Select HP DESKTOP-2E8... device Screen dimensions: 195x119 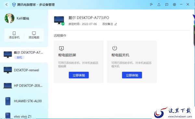click(24, 86)
